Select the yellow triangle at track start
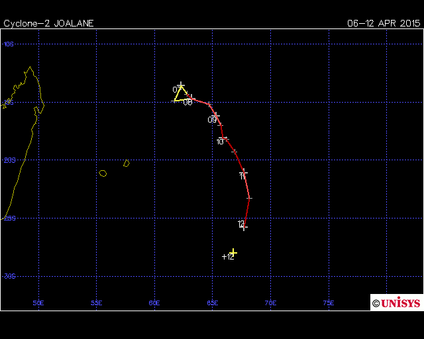 click(180, 93)
